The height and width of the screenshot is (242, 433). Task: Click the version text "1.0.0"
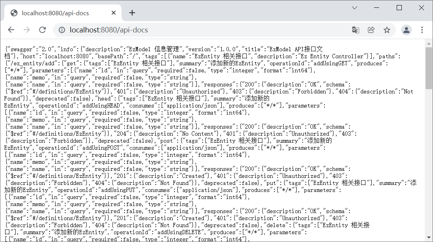pyautogui.click(x=228, y=50)
